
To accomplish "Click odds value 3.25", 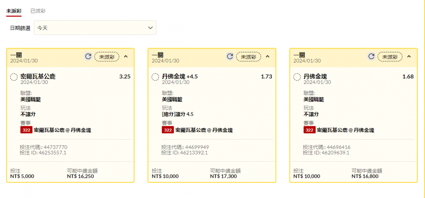I will pos(125,76).
